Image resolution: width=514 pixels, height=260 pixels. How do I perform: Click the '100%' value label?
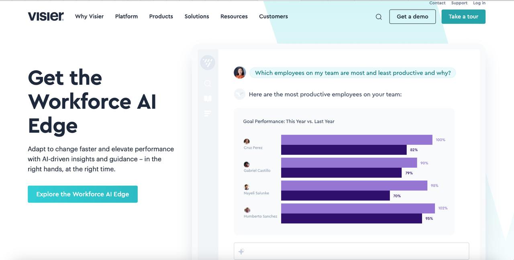(441, 140)
